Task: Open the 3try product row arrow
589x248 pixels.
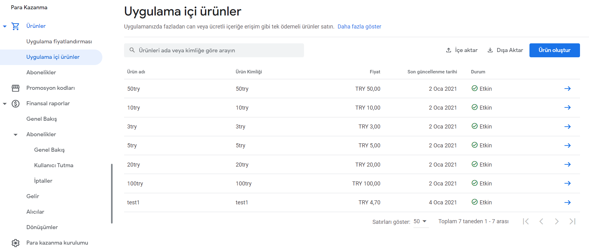Action: coord(568,127)
